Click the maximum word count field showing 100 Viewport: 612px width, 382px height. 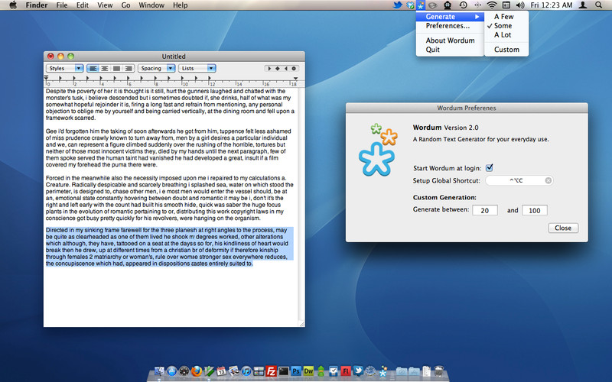click(535, 211)
